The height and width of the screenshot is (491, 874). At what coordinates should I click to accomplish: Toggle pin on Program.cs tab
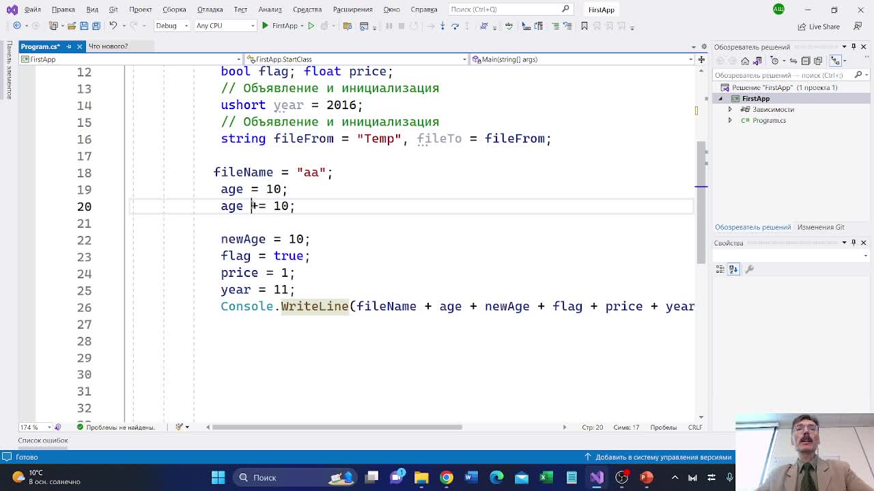[68, 46]
